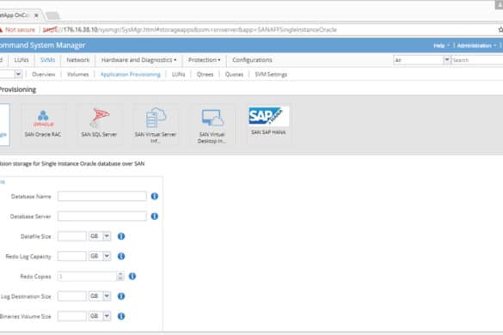Adjust the Redo Copies stepper arrows
503x335 pixels.
pos(120,276)
